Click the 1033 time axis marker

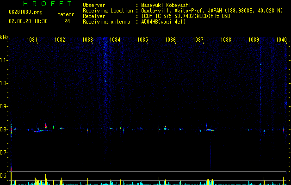(87, 40)
